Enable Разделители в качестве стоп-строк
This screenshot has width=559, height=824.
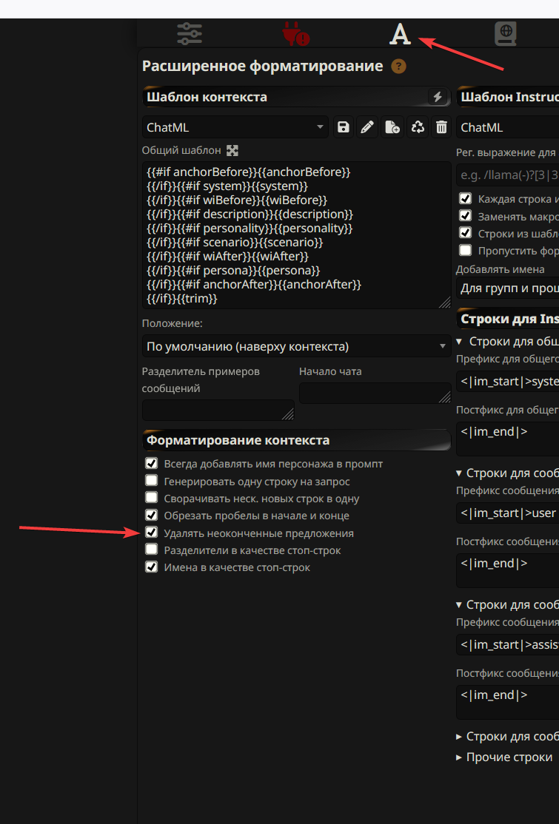(x=152, y=550)
